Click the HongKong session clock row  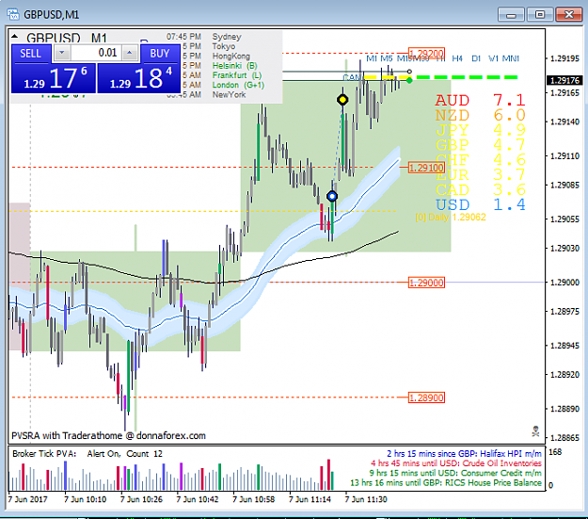216,56
